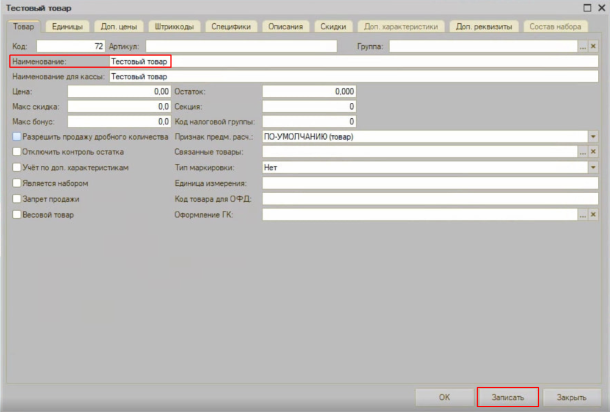This screenshot has width=610, height=412.
Task: Click the ellipsis button next to Группа field
Action: pyautogui.click(x=583, y=46)
